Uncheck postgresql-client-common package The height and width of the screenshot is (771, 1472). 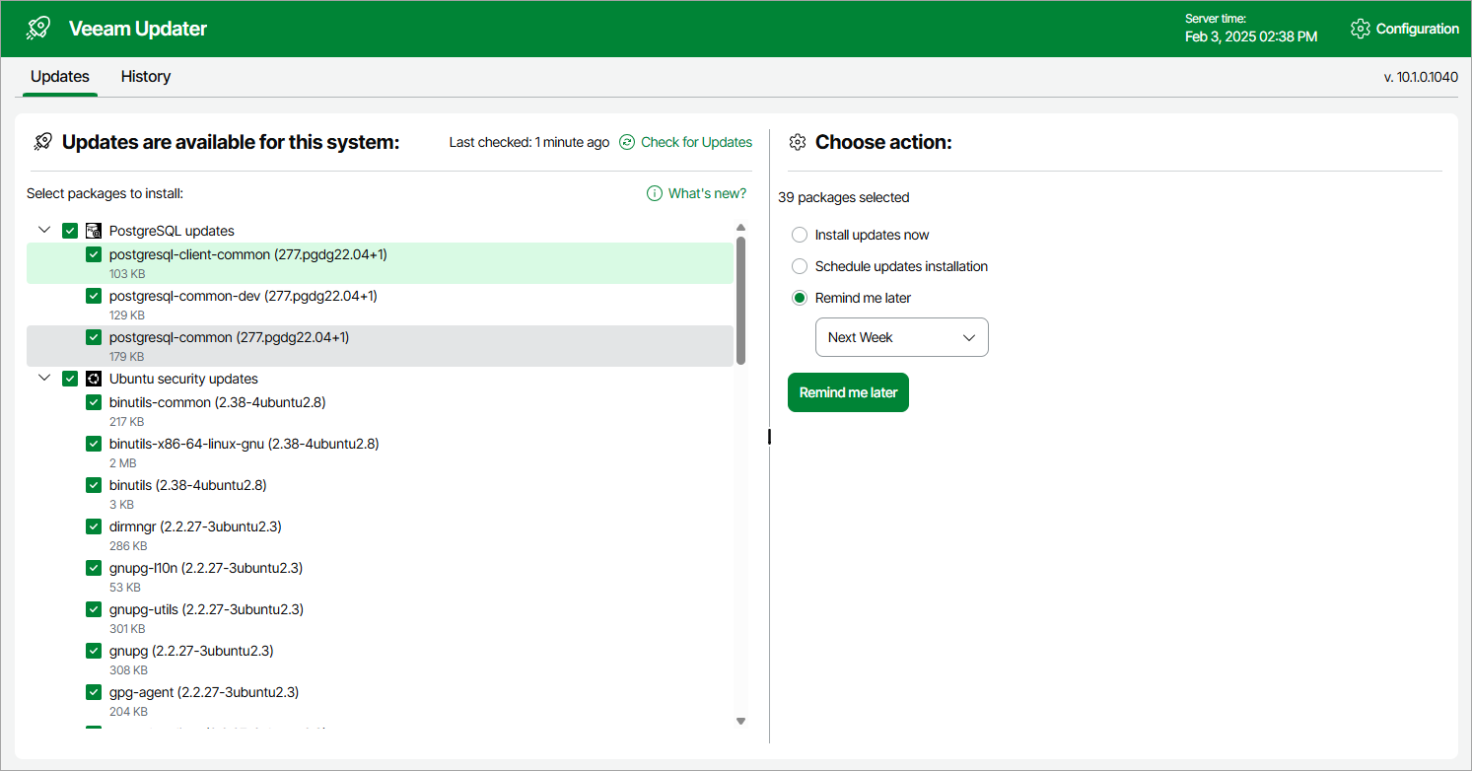(x=94, y=254)
